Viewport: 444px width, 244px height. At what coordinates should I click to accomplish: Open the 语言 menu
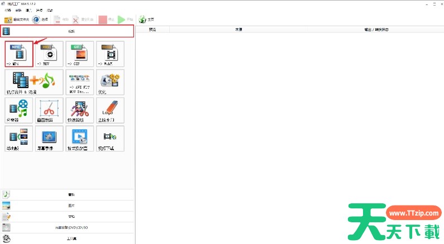(29, 10)
